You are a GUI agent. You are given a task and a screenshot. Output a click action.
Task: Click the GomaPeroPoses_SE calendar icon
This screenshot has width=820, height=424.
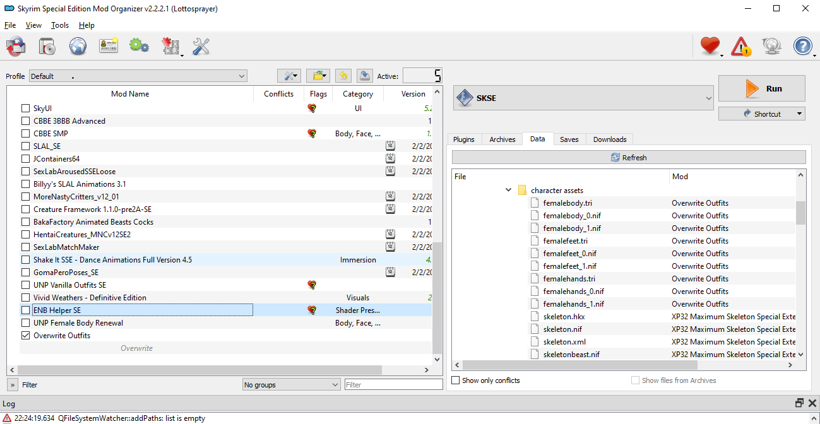[390, 273]
